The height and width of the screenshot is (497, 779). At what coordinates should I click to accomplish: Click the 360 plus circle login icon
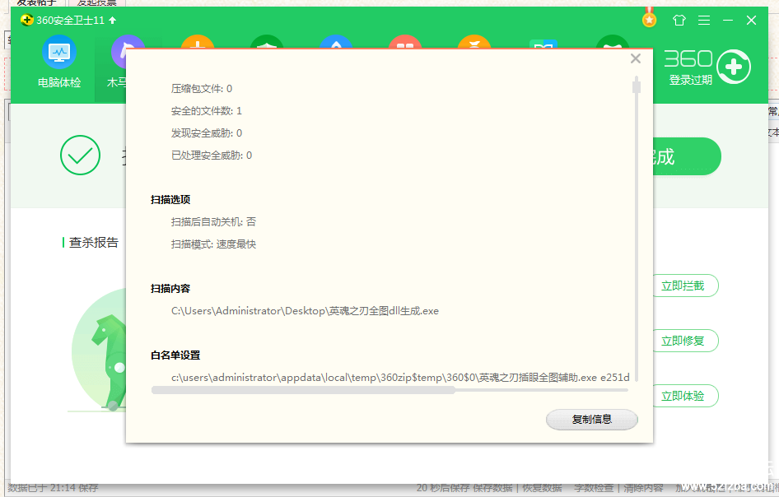point(734,67)
